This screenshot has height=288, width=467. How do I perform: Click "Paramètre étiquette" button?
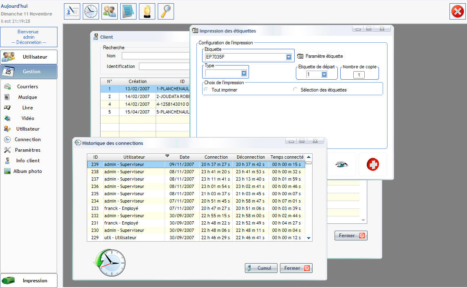(x=320, y=56)
